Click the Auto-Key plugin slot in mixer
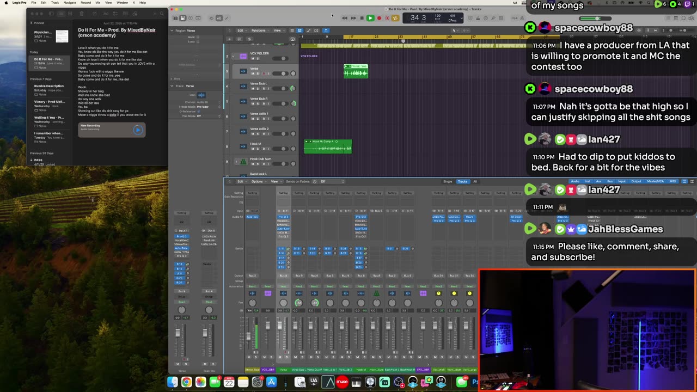 coord(252,217)
